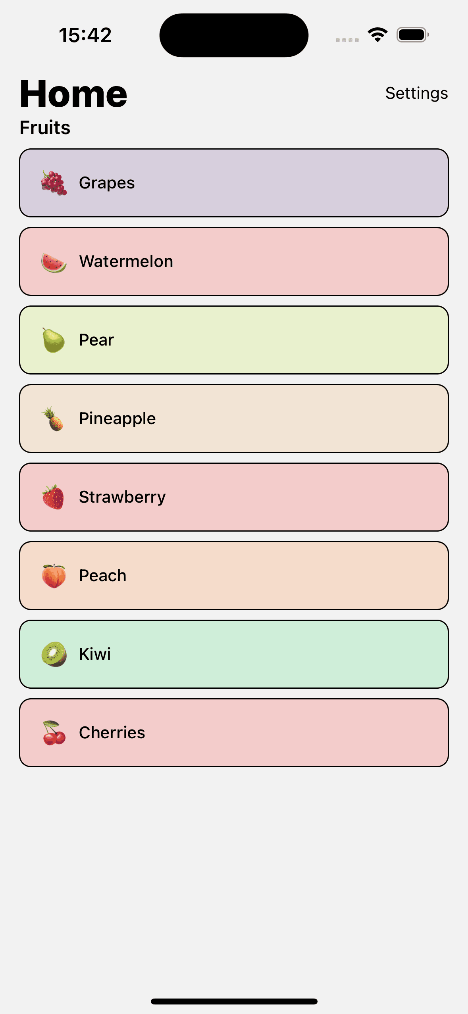Tap the battery status icon
Screen dimensions: 468x1014
pos(413,35)
